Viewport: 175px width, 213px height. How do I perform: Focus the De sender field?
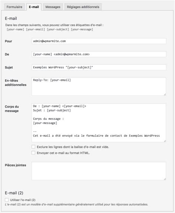(99, 54)
